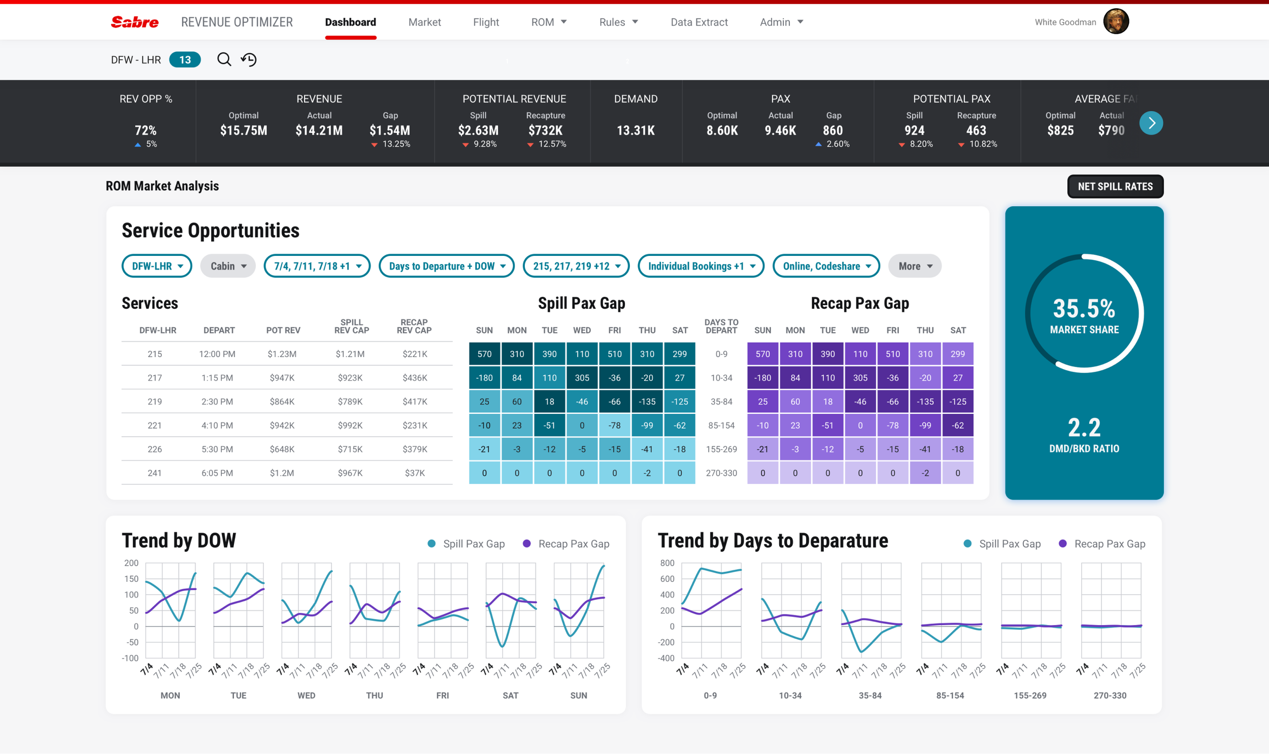
Task: Click Data Extract in the navigation bar
Action: [699, 22]
